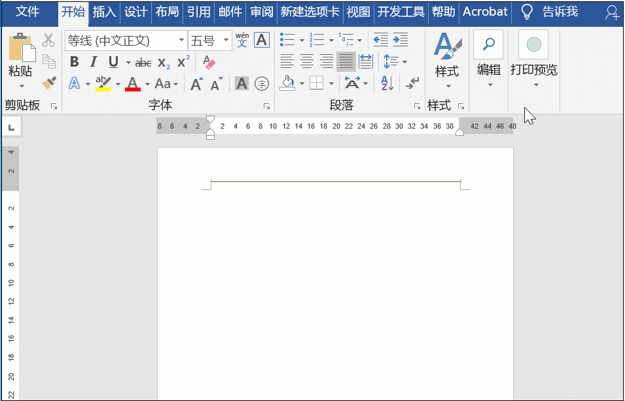The width and height of the screenshot is (625, 401).
Task: Click the Asian layout character scaling icon
Action: [352, 83]
